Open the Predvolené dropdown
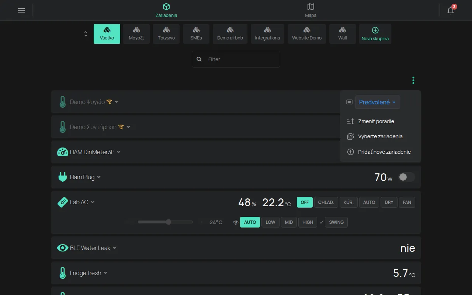This screenshot has height=295, width=472. tap(377, 102)
